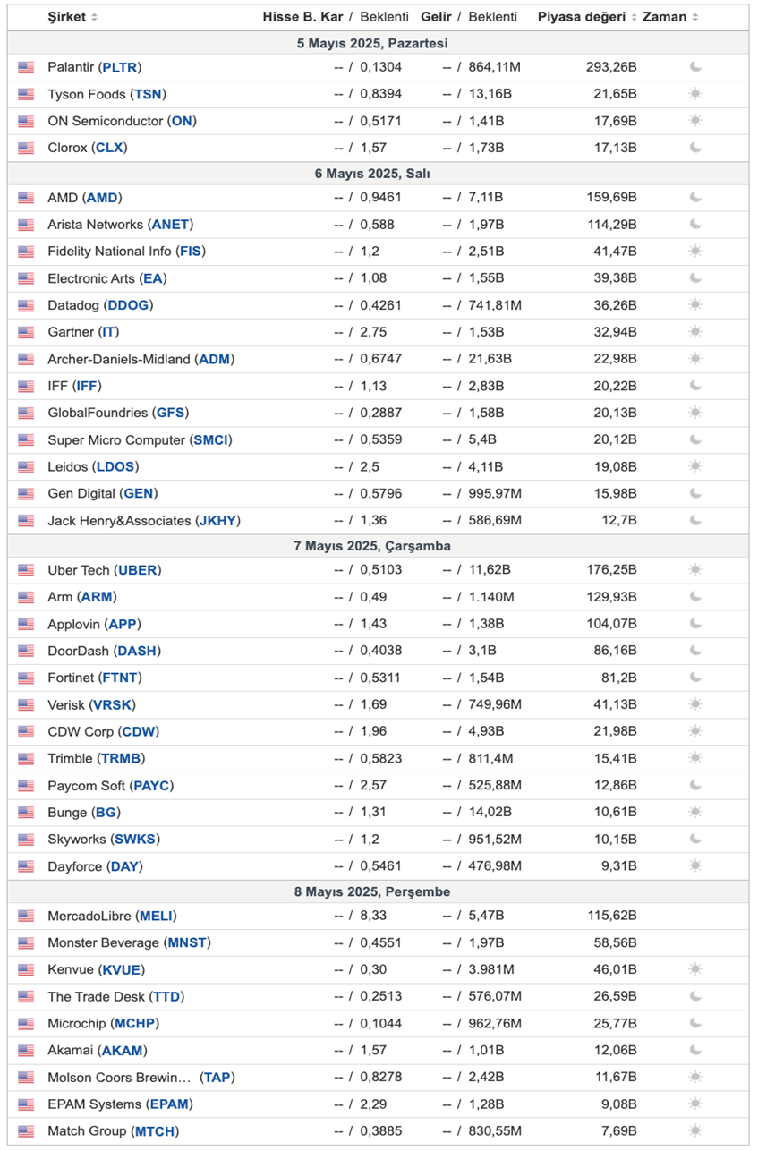Click the company name Paycom Soft
This screenshot has height=1151, width=758.
[88, 785]
